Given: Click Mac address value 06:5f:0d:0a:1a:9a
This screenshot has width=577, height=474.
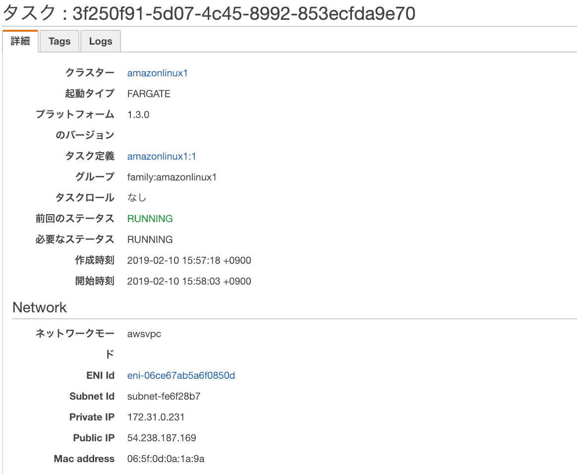Looking at the screenshot, I should pyautogui.click(x=166, y=459).
